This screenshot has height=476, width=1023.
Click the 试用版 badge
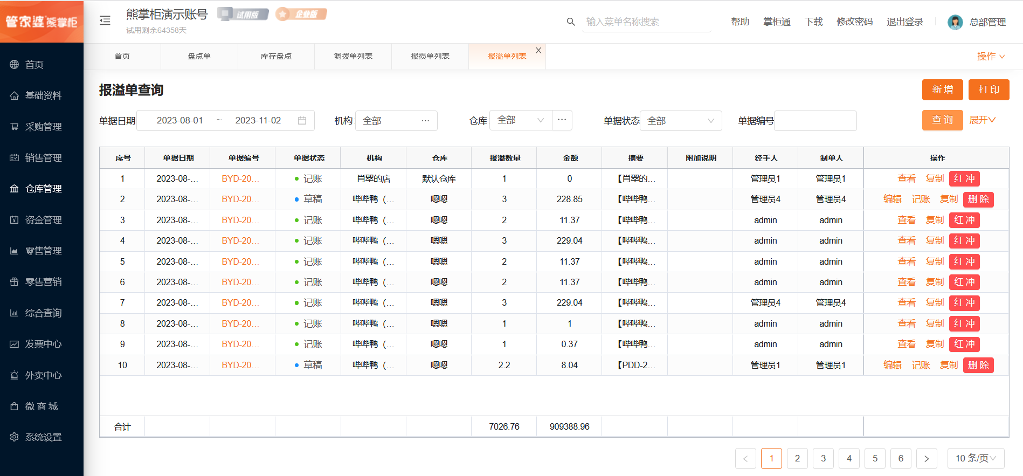[x=243, y=15]
